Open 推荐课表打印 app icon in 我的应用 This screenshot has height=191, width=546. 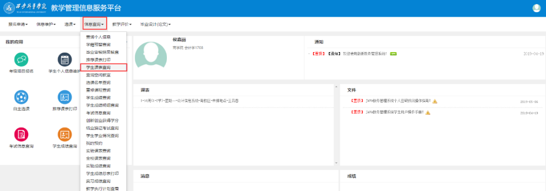65,98
